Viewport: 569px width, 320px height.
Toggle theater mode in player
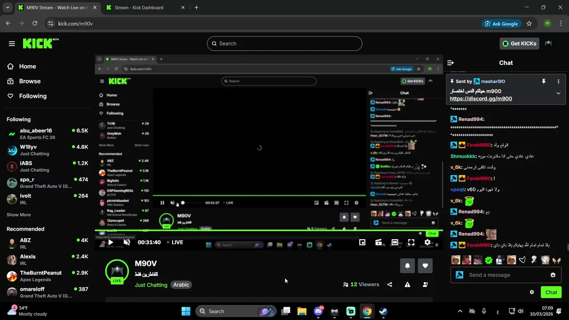point(395,242)
